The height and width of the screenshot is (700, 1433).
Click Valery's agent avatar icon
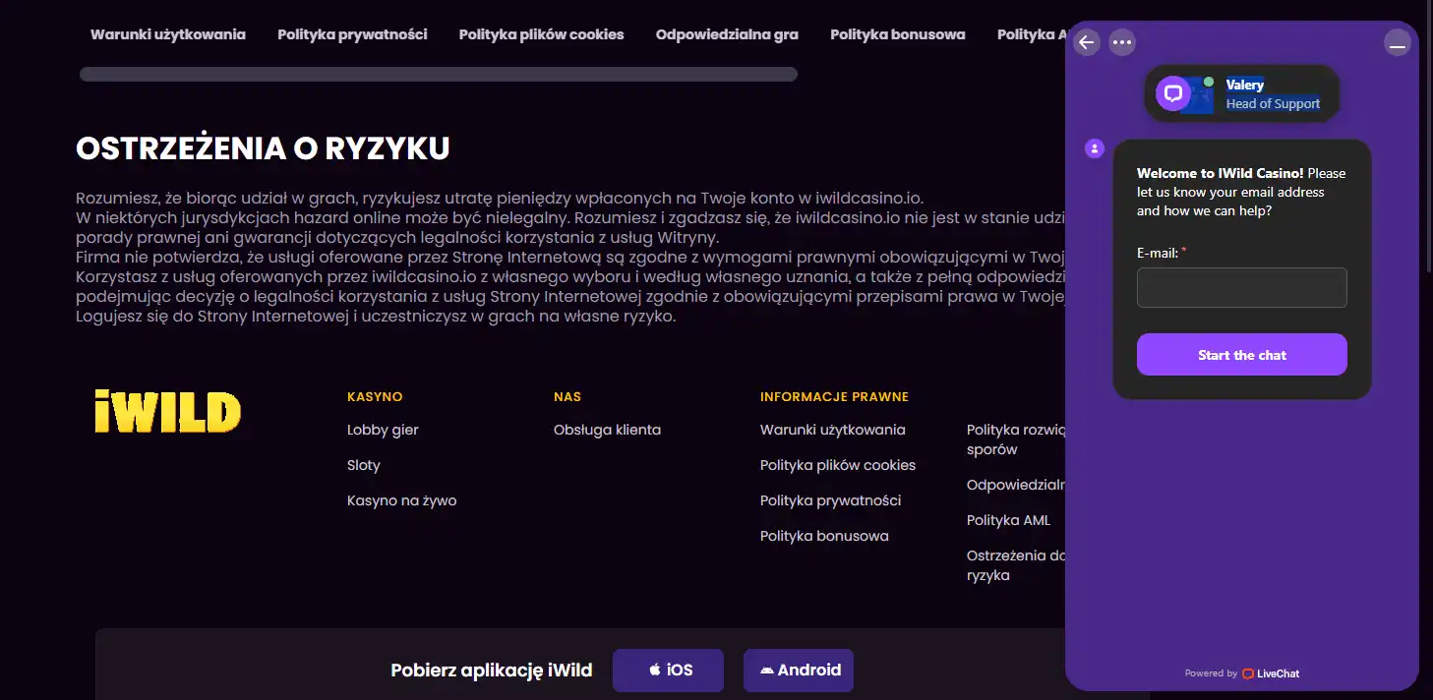click(1173, 94)
